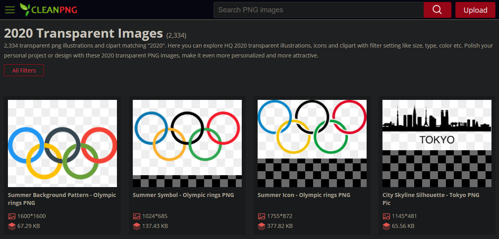Image resolution: width=499 pixels, height=239 pixels.
Task: Open Summer Background Pattern Olympic rings link
Action: click(x=62, y=199)
